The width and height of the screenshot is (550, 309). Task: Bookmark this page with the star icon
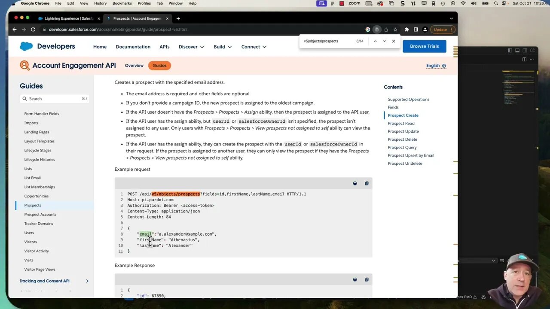395,30
